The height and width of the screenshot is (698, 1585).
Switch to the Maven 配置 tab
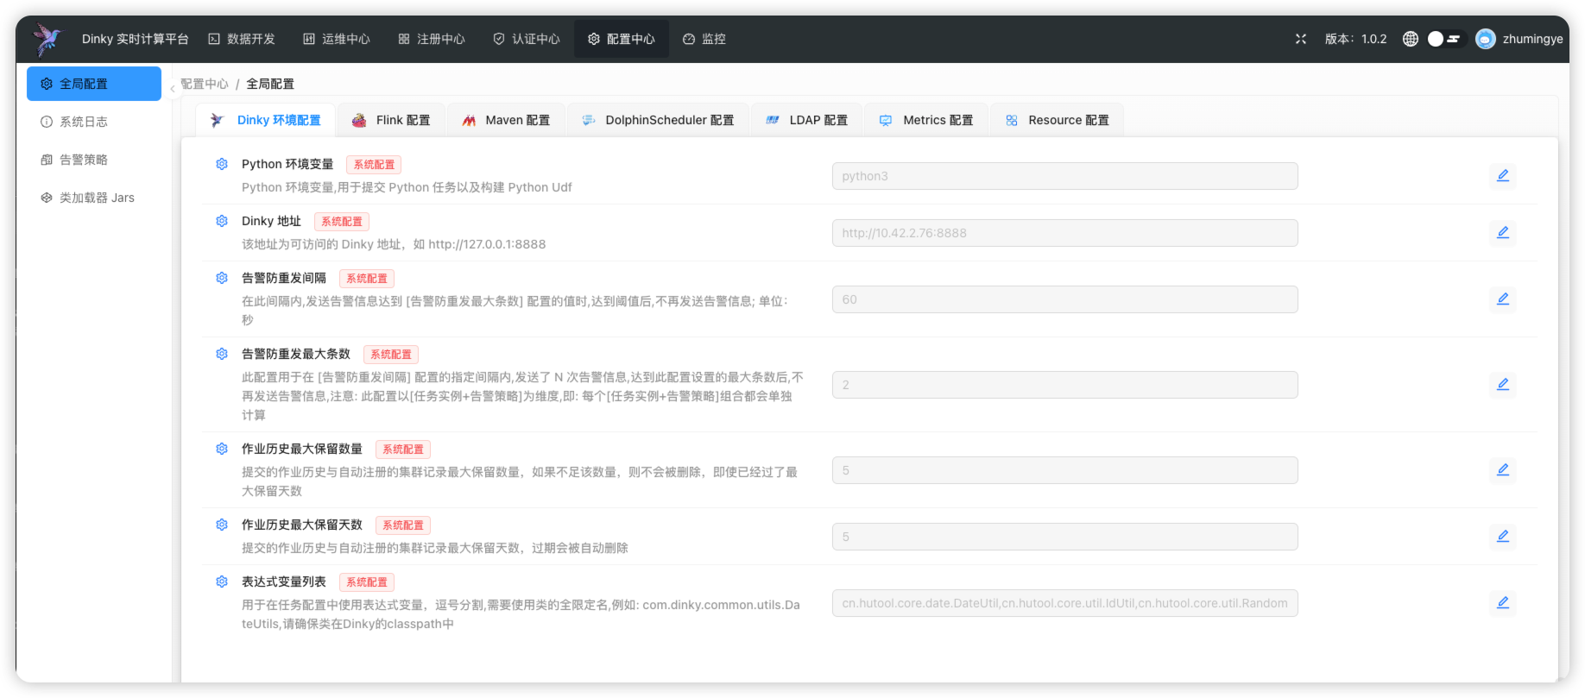505,120
